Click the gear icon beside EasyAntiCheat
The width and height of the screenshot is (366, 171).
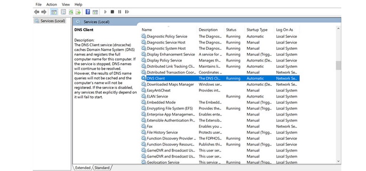143,90
